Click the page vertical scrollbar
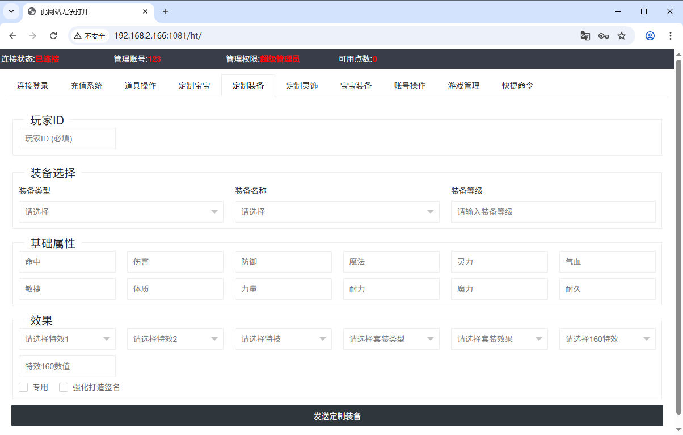The image size is (683, 435). pos(678,227)
